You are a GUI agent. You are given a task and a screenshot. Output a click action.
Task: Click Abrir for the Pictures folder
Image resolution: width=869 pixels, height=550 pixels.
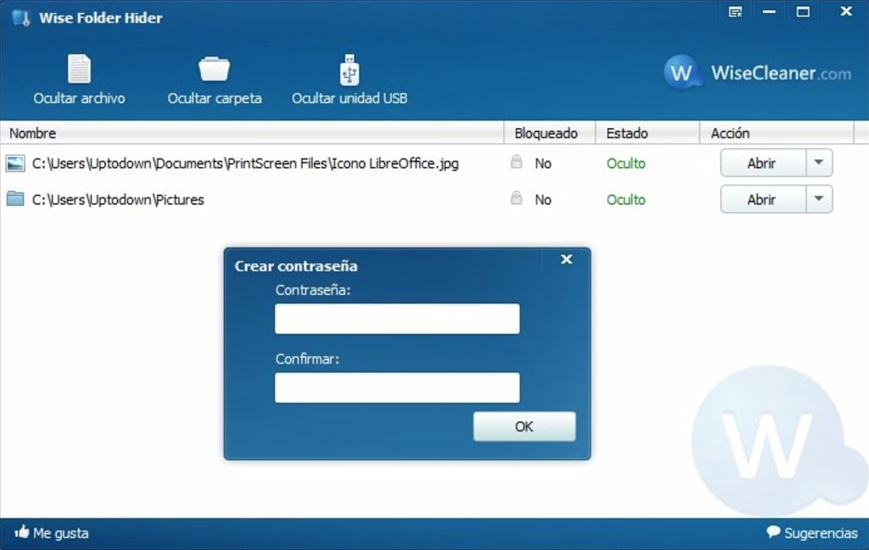(762, 198)
